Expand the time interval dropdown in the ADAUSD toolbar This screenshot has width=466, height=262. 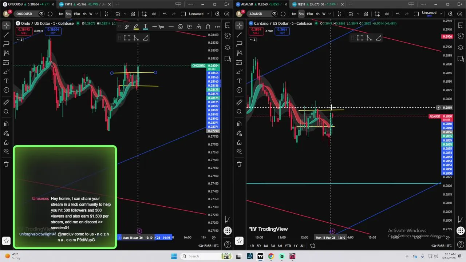[329, 14]
